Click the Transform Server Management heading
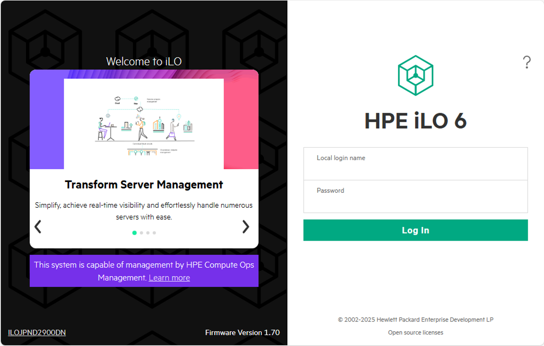 point(144,185)
